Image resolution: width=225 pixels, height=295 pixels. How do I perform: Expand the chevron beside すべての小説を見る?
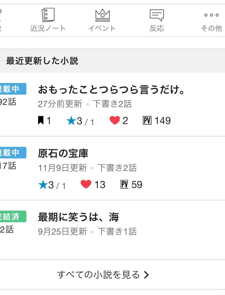[x=146, y=275]
